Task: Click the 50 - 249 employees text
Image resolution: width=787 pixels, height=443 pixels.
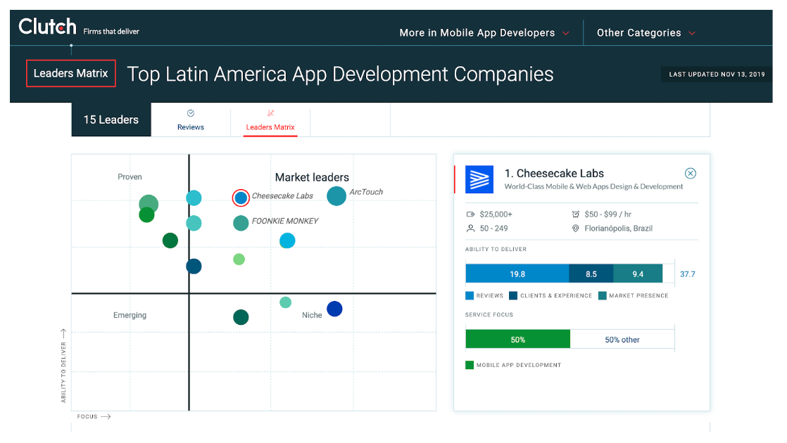Action: tap(493, 229)
